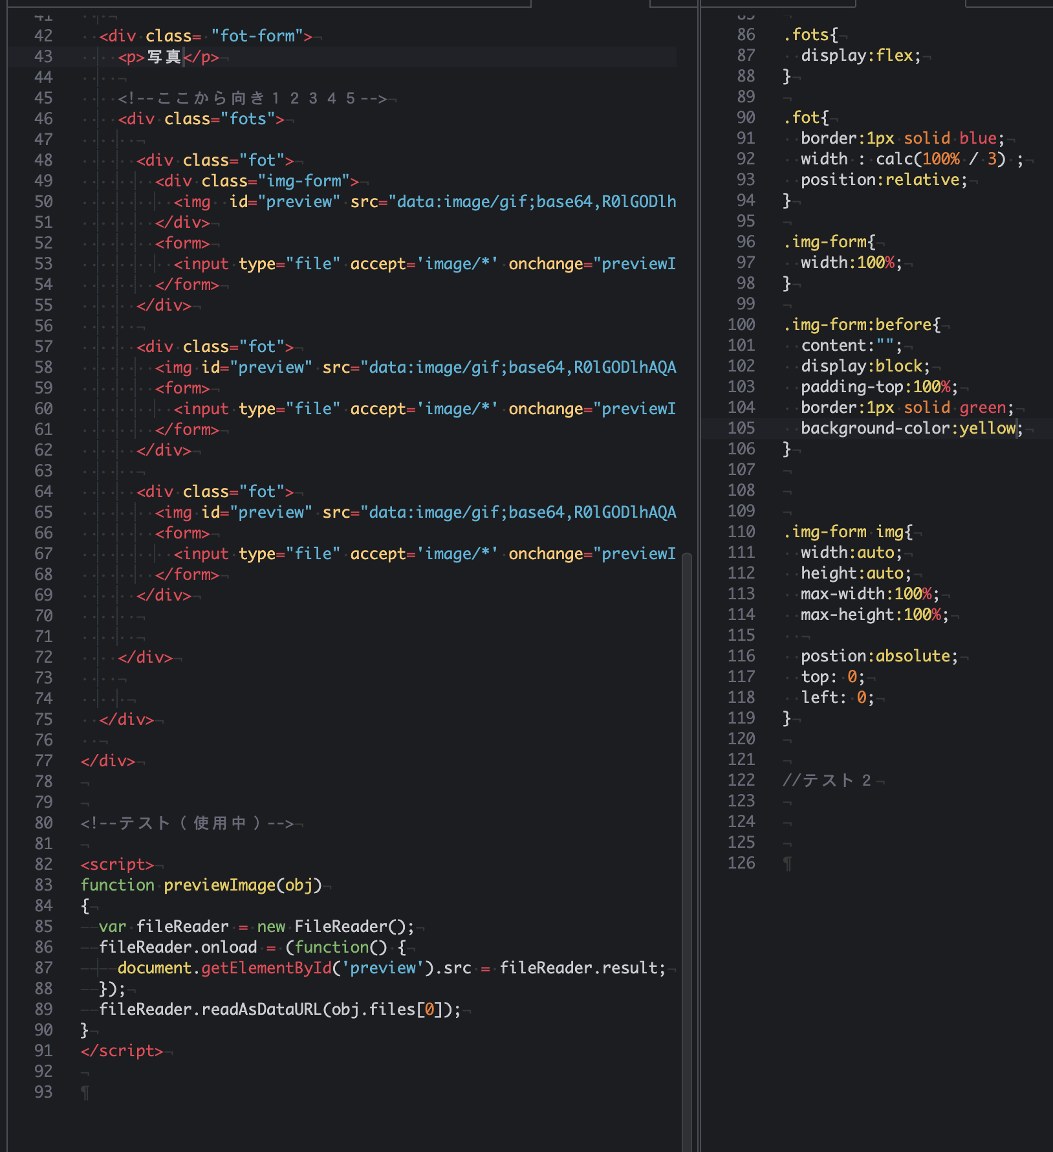
Task: Select line number 105 in the CSS gutter
Action: [741, 428]
